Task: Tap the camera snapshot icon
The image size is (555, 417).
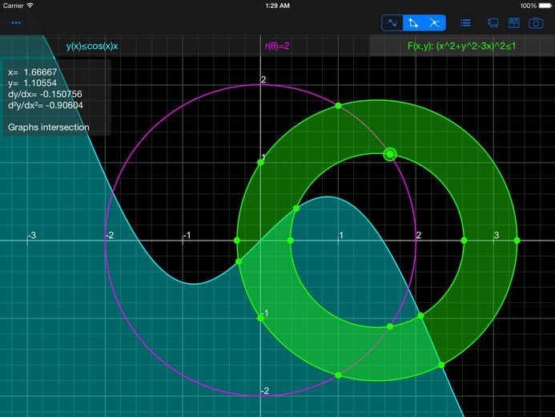Action: point(536,23)
